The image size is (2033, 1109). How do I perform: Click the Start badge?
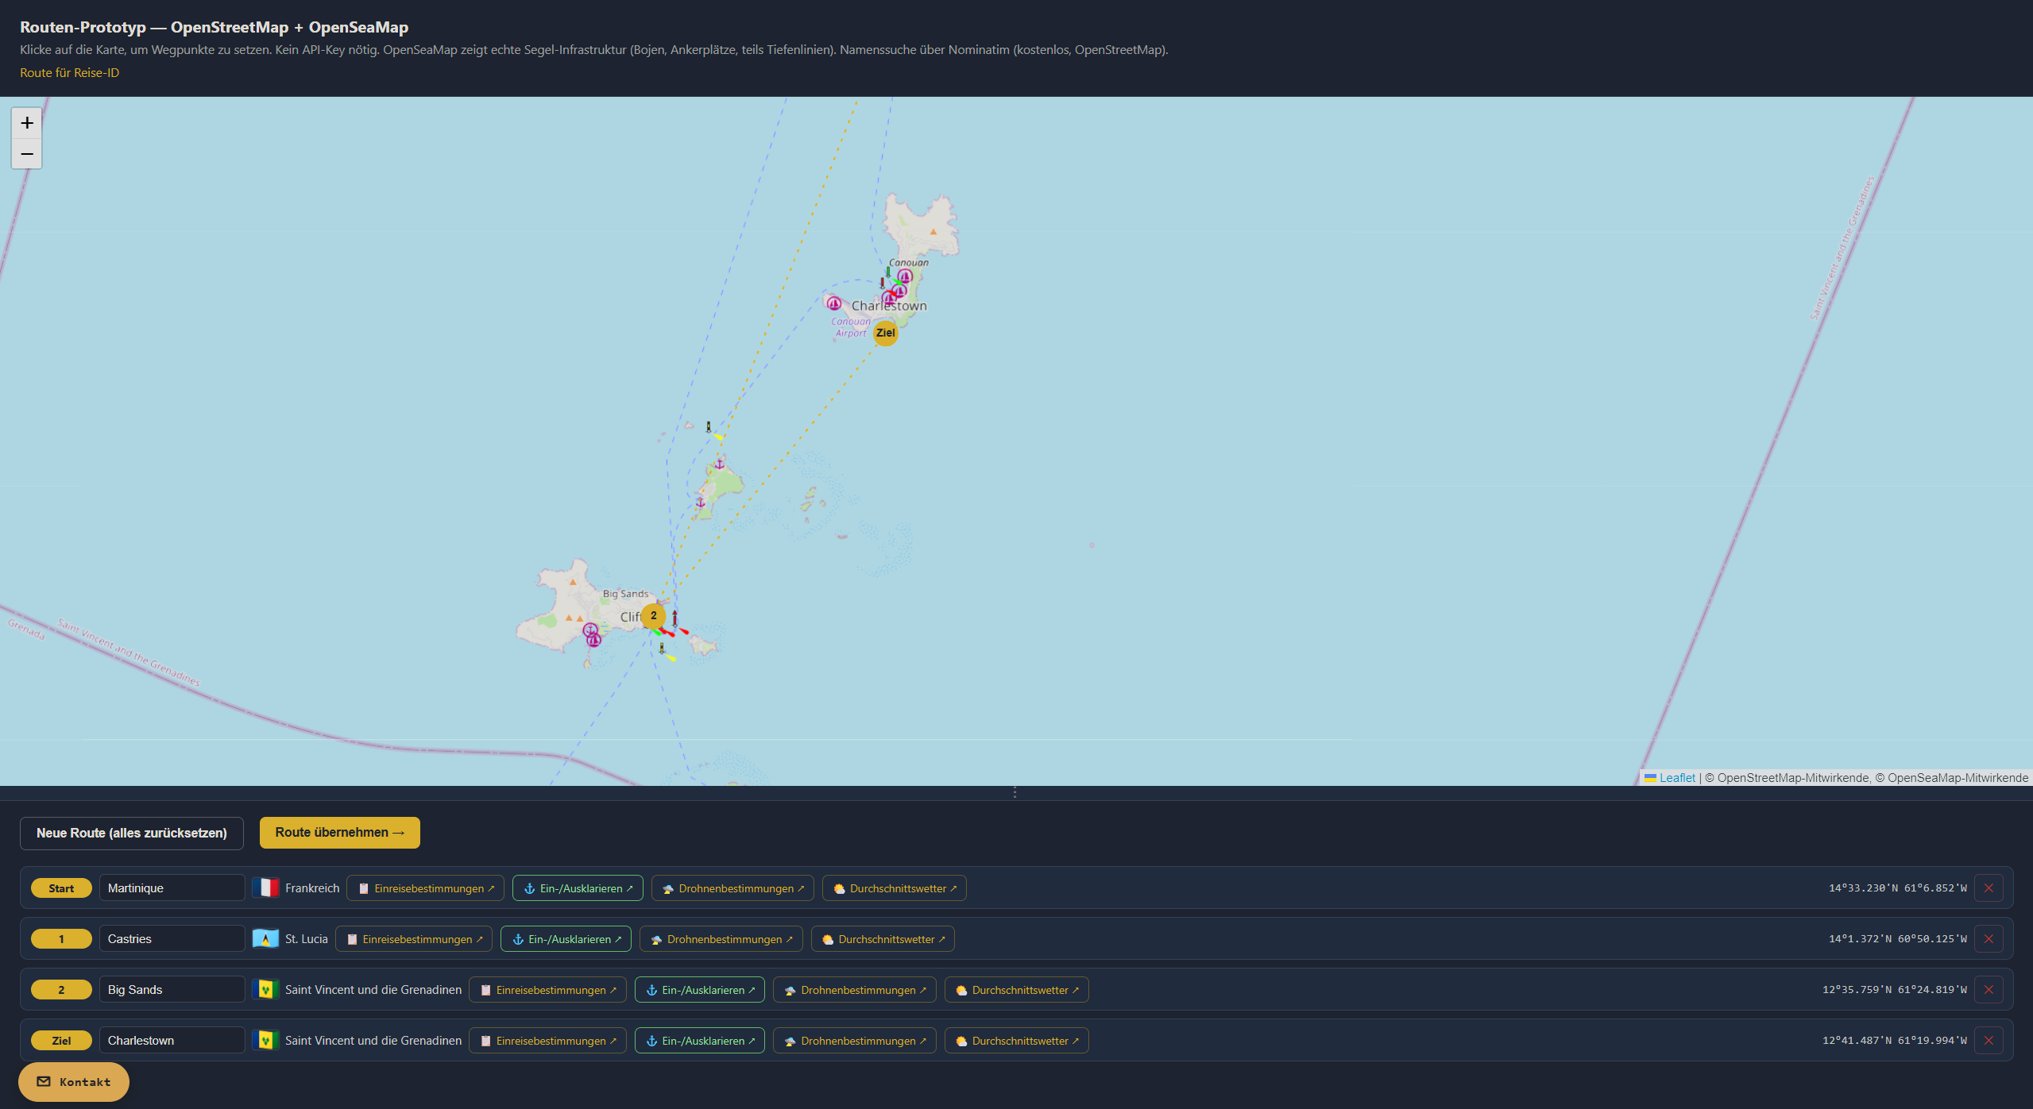point(61,888)
